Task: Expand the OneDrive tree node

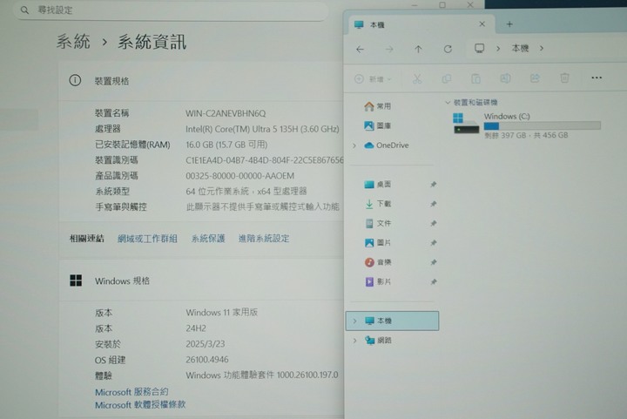Action: 354,146
